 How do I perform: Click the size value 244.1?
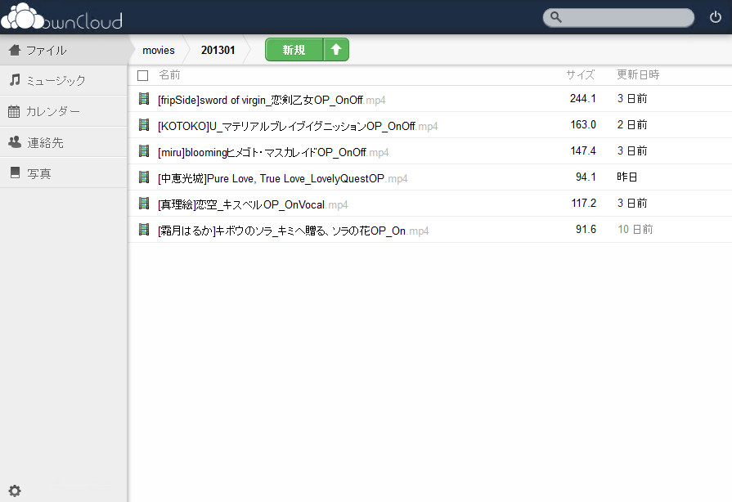(582, 98)
